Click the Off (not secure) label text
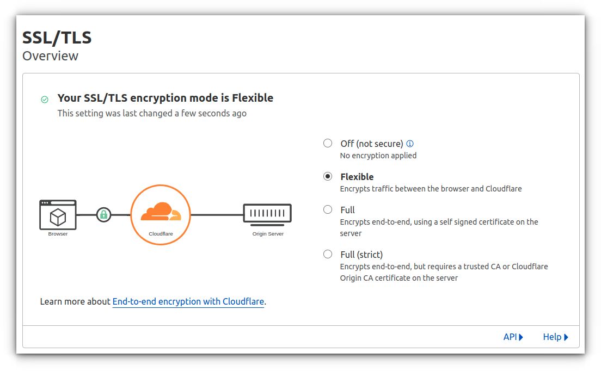The width and height of the screenshot is (601, 371). (372, 144)
